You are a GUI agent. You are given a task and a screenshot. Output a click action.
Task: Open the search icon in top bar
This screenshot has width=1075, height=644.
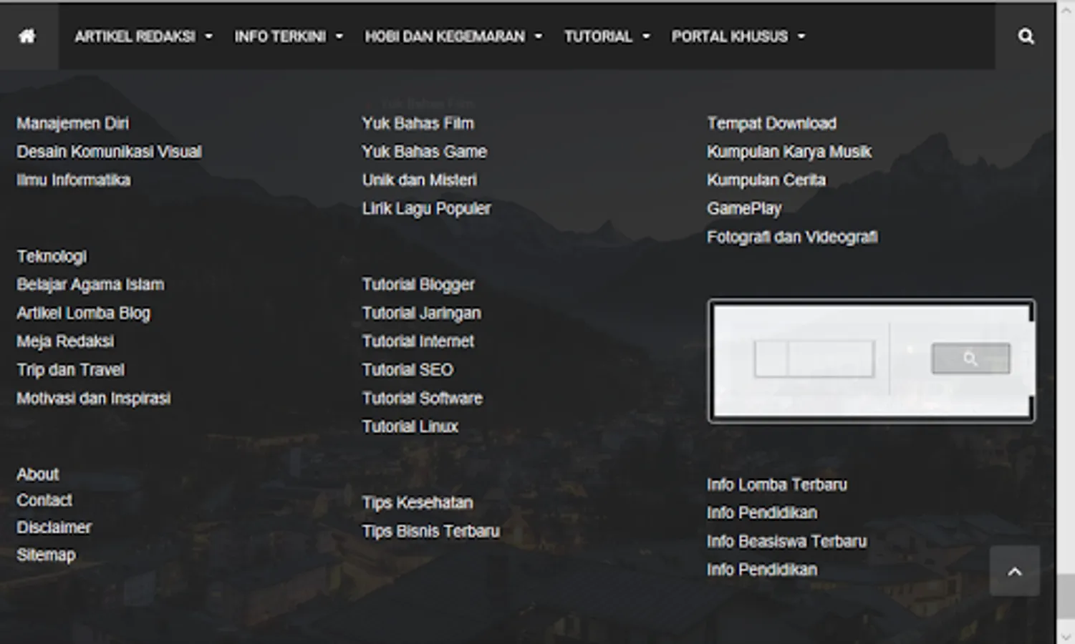(x=1026, y=36)
